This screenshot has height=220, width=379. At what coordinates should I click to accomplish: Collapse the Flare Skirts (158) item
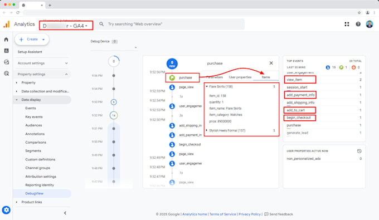click(207, 86)
